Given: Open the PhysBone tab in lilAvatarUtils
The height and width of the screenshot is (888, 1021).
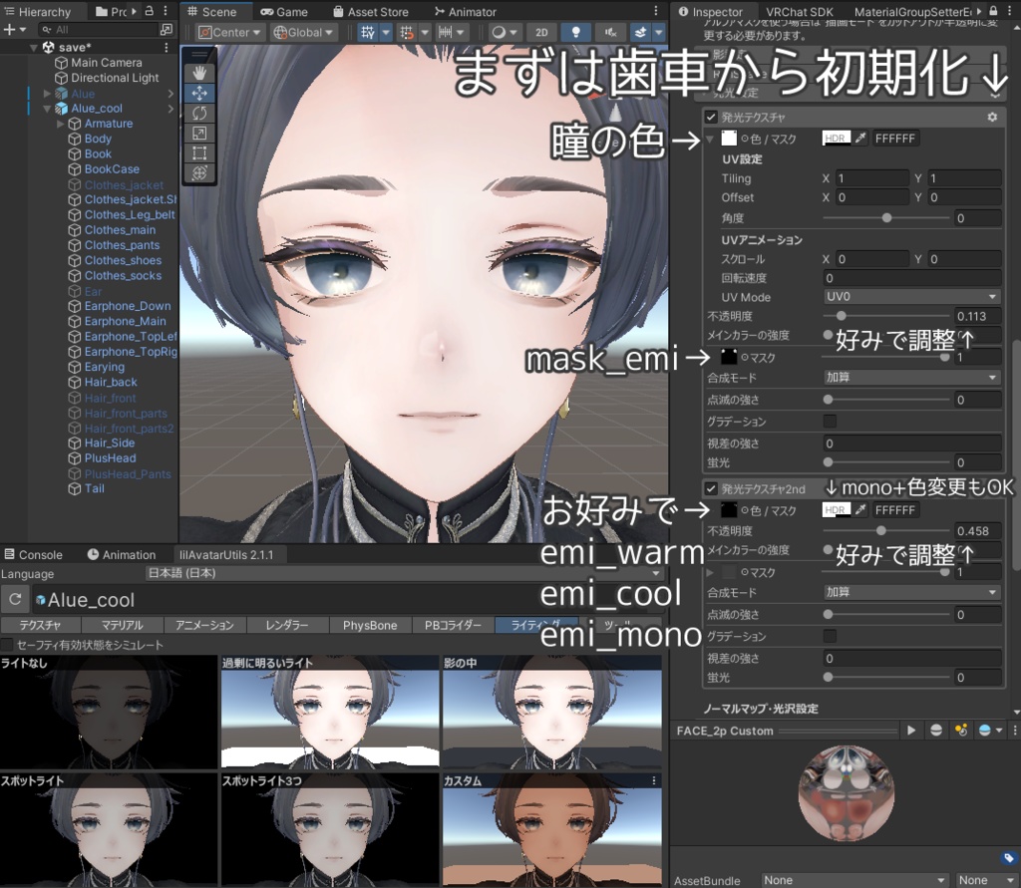Looking at the screenshot, I should 369,625.
